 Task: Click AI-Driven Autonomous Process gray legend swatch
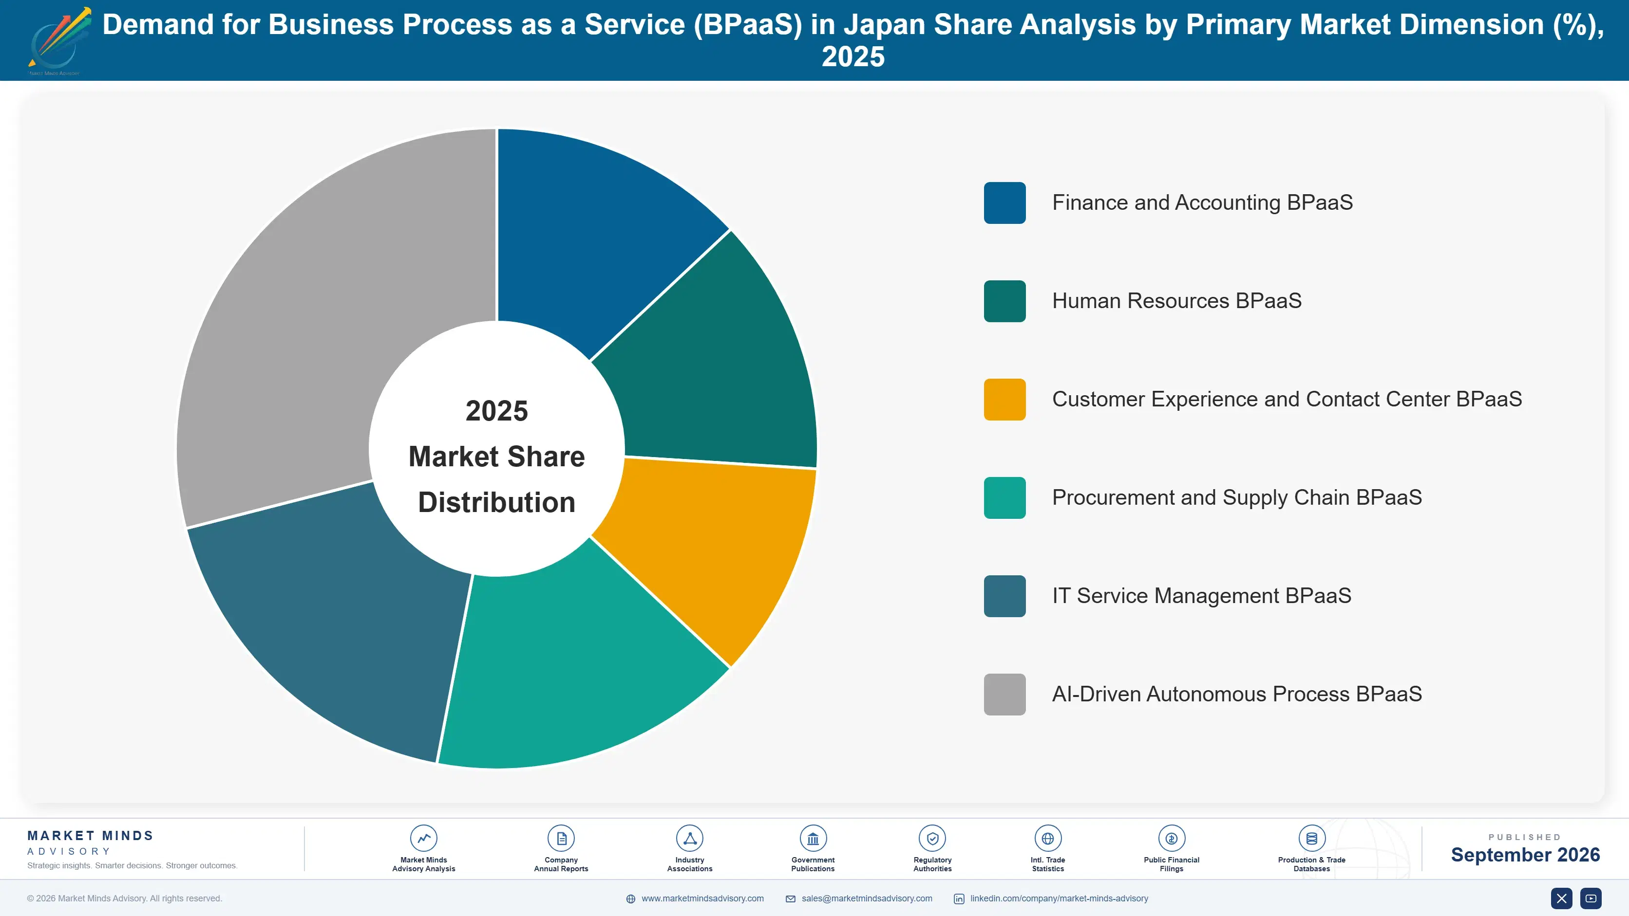click(x=1004, y=694)
